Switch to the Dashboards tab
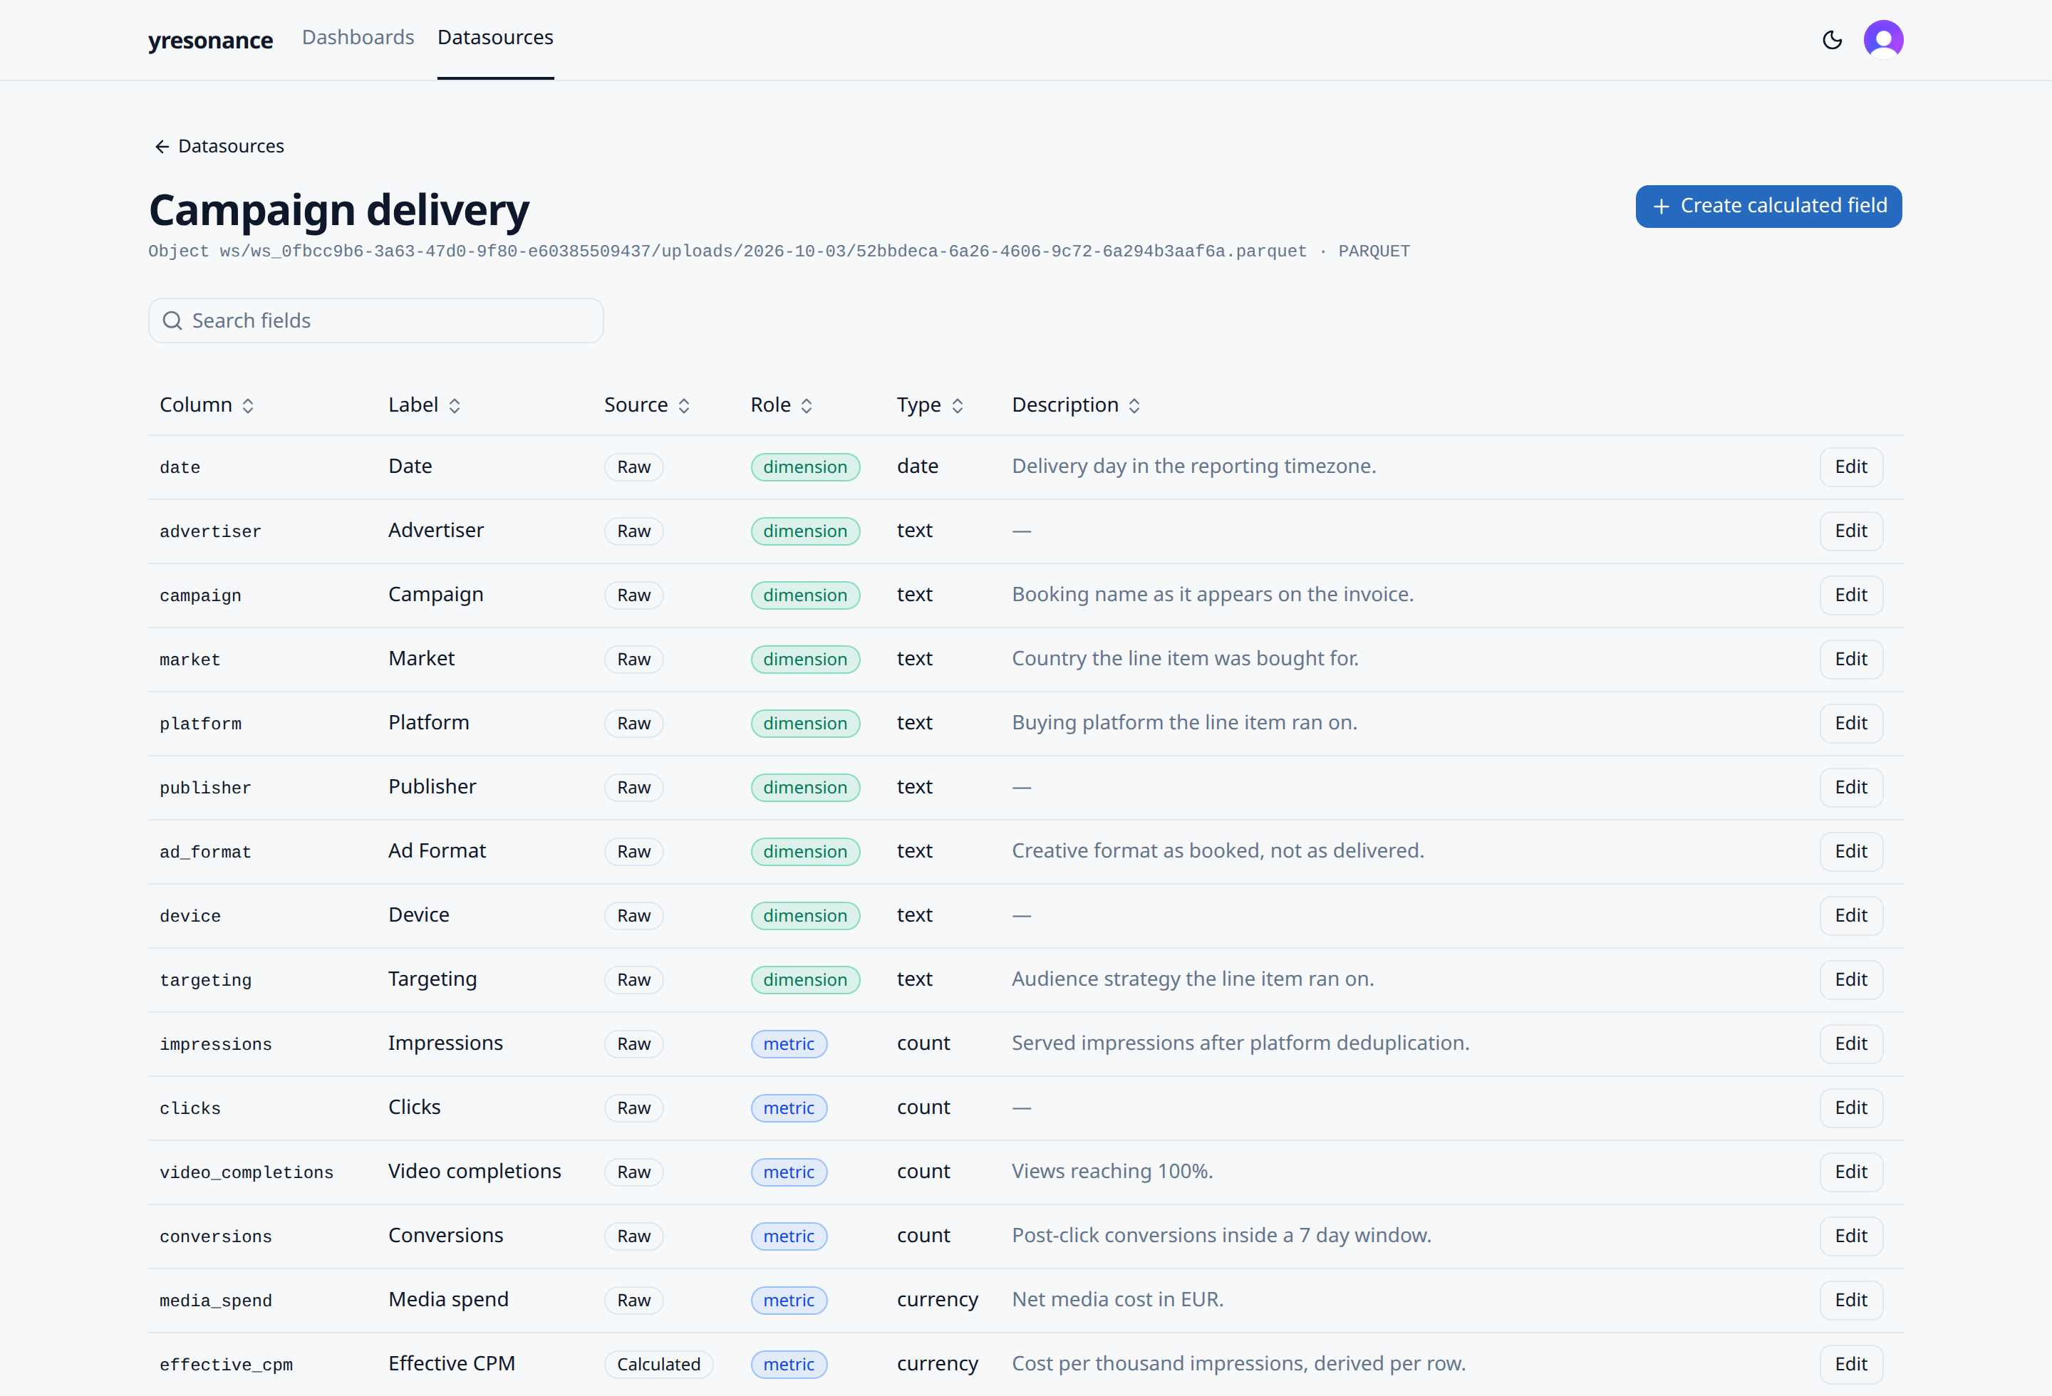 click(358, 38)
